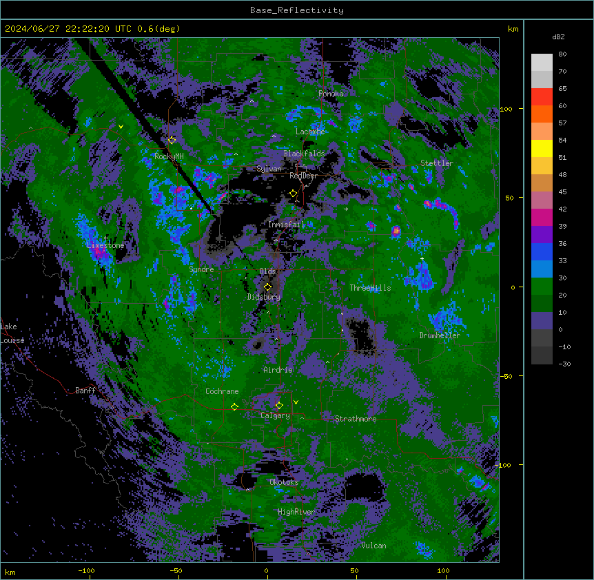Image resolution: width=594 pixels, height=580 pixels.
Task: Click the yellow V marker east of Calgary
Action: coord(296,402)
